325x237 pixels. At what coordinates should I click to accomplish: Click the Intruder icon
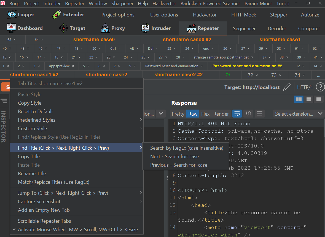pyautogui.click(x=145, y=28)
